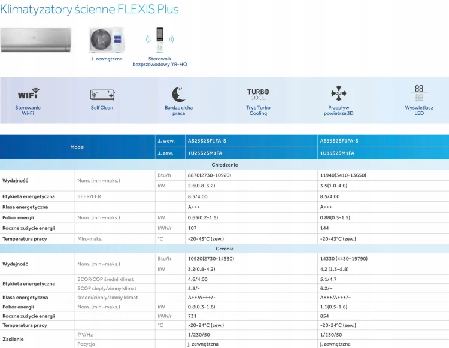Click the annual consumption value '107'
This screenshot has height=348, width=449.
(192, 228)
